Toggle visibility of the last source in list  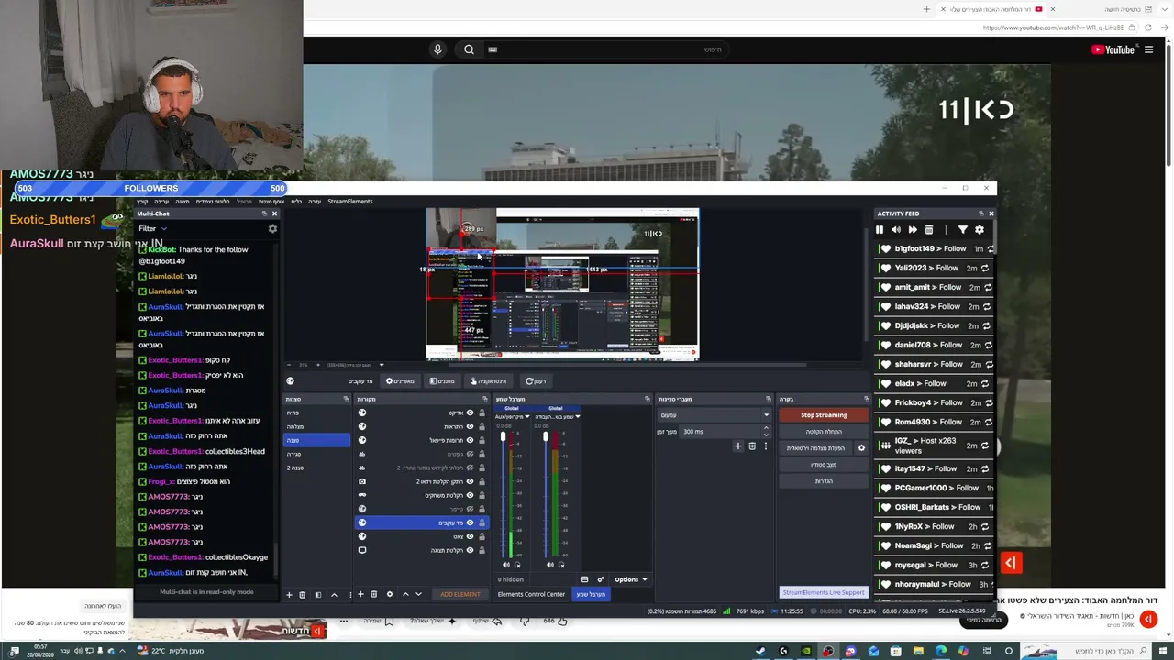(470, 550)
